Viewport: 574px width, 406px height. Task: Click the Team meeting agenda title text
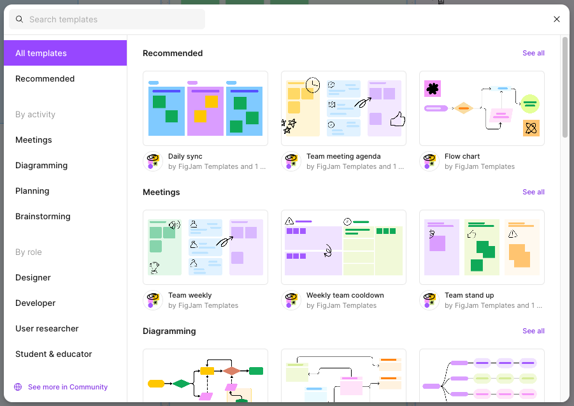pyautogui.click(x=343, y=156)
